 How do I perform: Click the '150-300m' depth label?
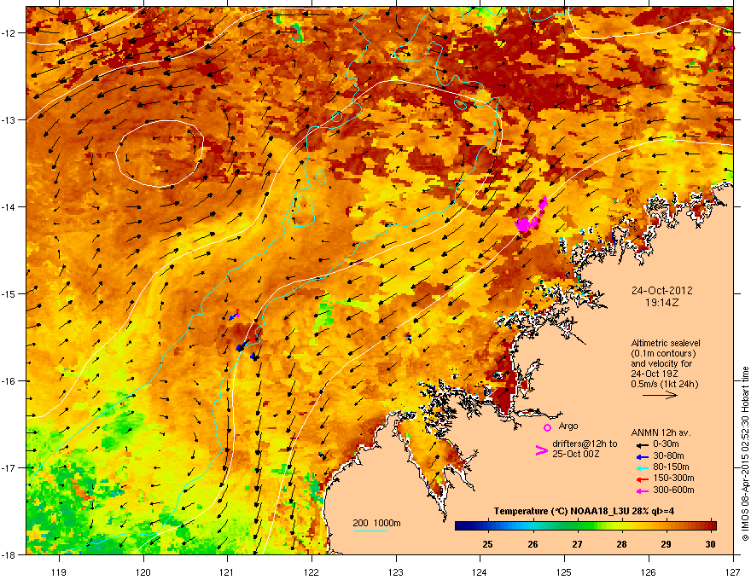(x=673, y=478)
